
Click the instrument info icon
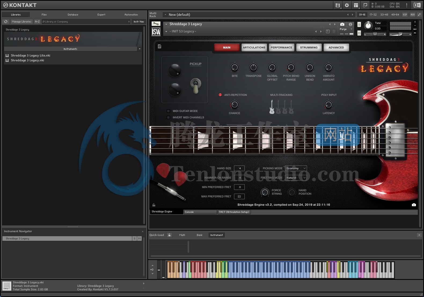pyautogui.click(x=350, y=24)
